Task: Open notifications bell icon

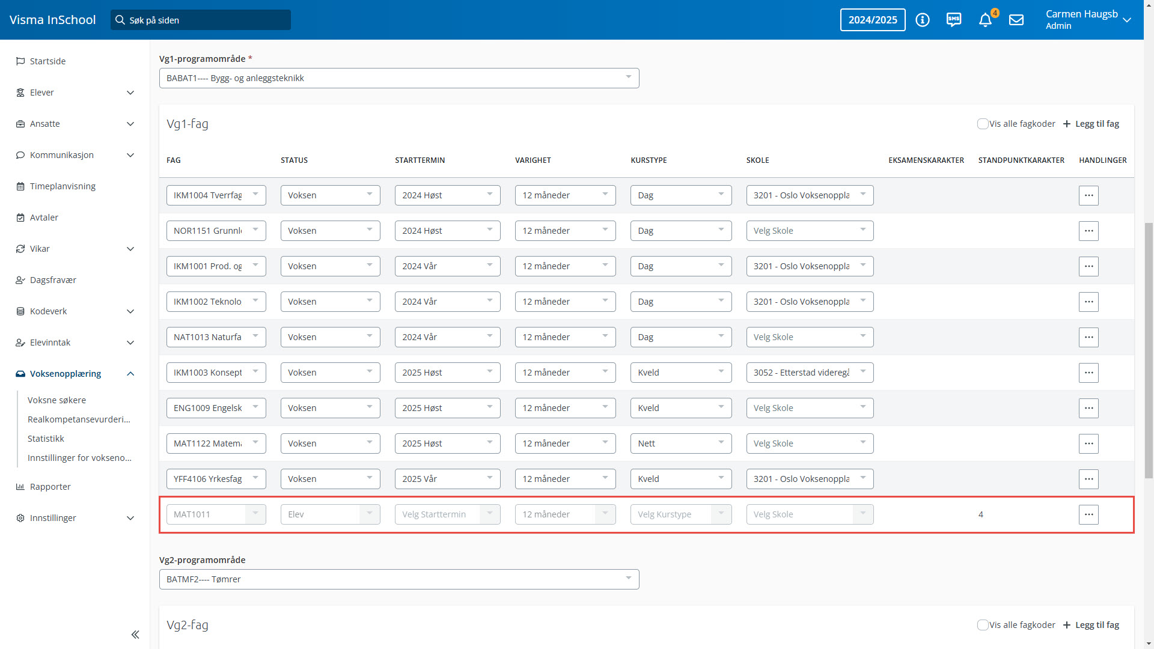Action: (x=985, y=20)
